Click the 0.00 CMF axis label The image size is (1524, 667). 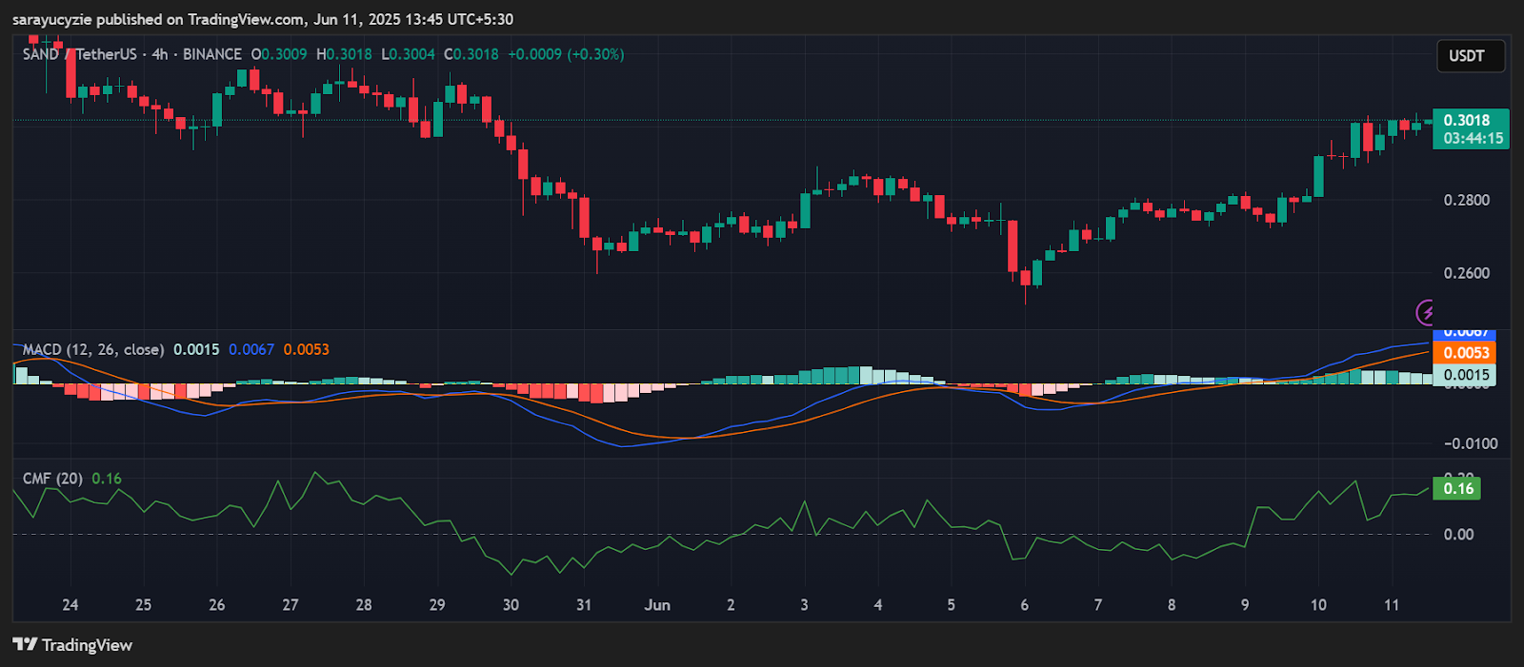[1458, 535]
